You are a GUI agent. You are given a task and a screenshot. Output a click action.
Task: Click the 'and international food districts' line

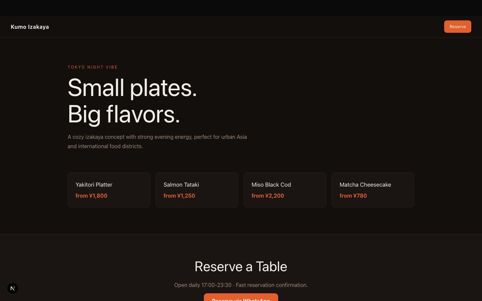(105, 146)
